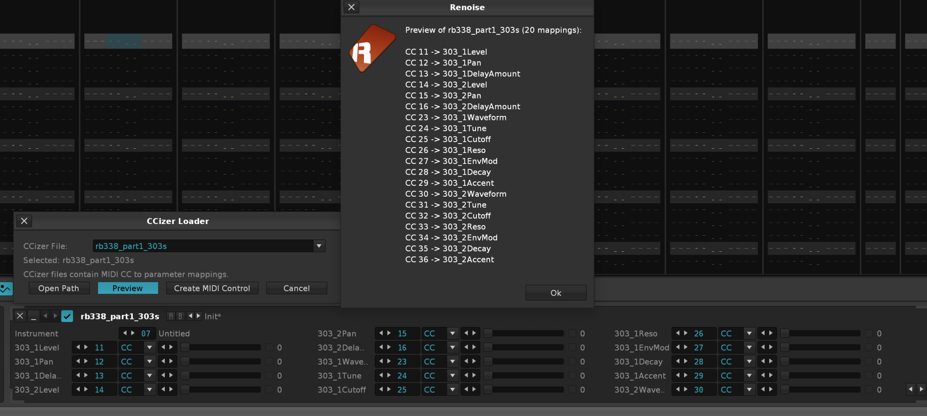Show previous device parameters page arrow
Image resolution: width=927 pixels, height=416 pixels.
911,389
